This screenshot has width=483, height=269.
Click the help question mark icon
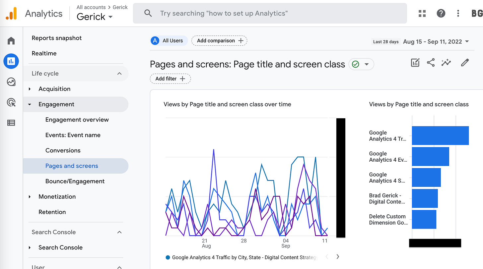pos(441,13)
